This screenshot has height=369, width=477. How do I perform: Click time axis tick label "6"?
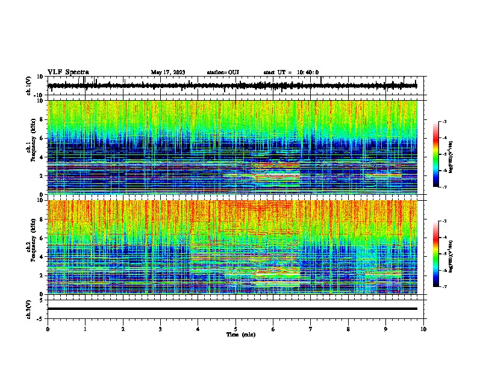tap(273, 329)
